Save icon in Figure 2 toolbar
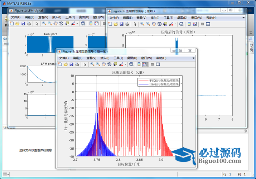 pos(121,24)
